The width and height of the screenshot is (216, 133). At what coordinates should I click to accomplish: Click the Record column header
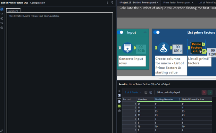point(129,99)
